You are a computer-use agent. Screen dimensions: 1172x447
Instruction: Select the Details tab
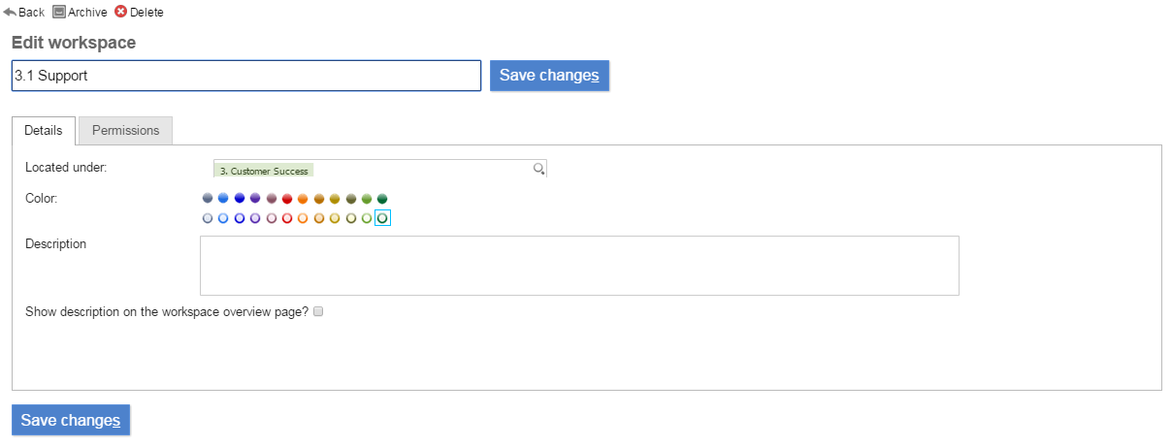[44, 130]
